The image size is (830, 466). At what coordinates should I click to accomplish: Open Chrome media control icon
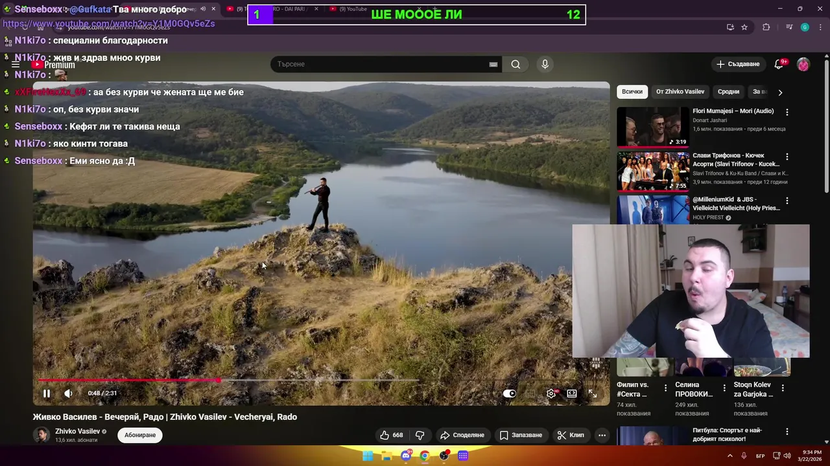tap(789, 27)
